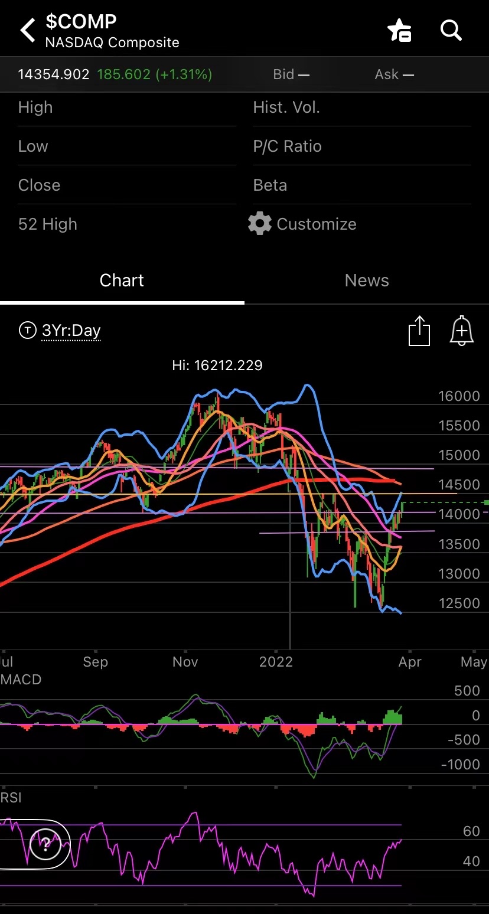Select the P/C Ratio field

click(x=362, y=146)
